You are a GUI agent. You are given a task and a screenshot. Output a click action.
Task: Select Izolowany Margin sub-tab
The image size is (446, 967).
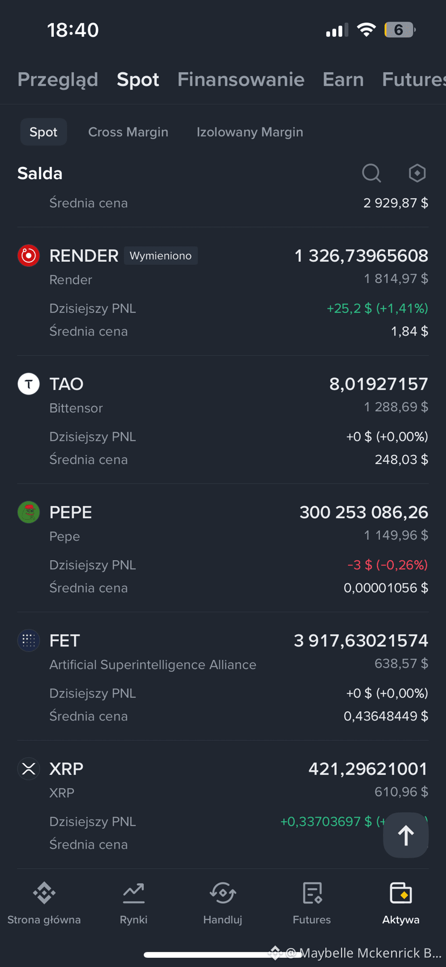pyautogui.click(x=250, y=132)
